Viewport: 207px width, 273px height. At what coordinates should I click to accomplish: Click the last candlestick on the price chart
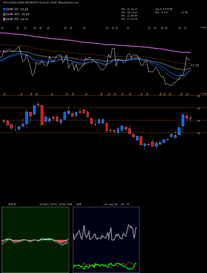tap(190, 118)
